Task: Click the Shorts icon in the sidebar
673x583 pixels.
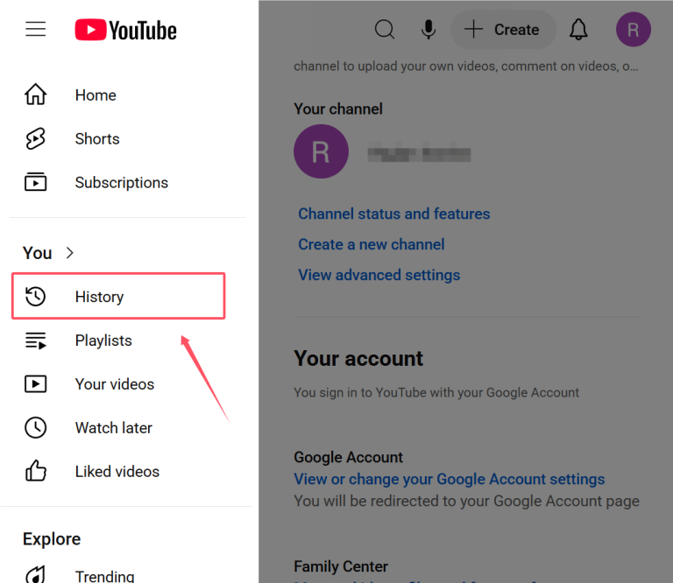Action: point(35,139)
